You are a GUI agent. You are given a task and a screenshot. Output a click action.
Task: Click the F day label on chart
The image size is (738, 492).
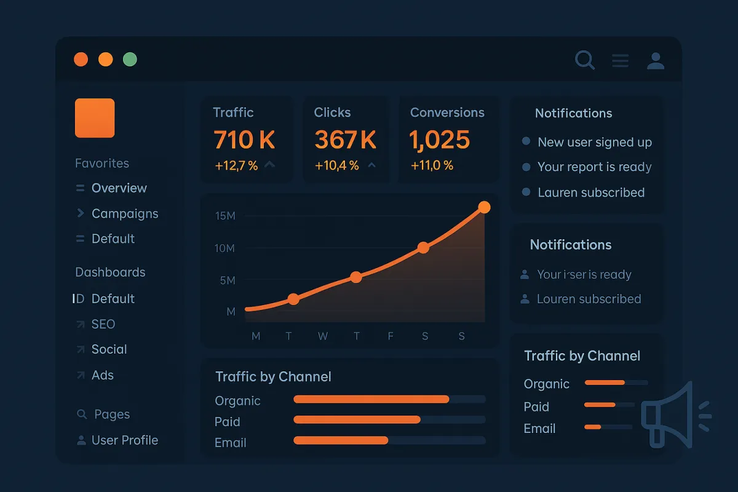390,336
